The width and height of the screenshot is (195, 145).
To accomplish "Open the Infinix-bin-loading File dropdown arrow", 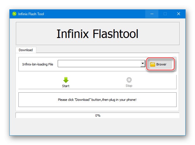I will (x=143, y=63).
